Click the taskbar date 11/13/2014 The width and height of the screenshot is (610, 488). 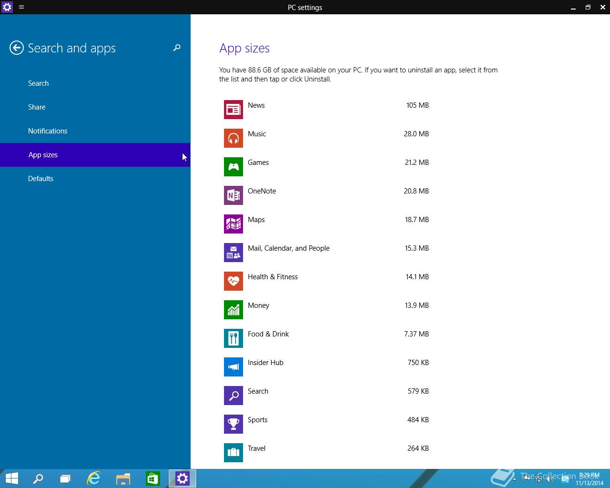click(590, 483)
